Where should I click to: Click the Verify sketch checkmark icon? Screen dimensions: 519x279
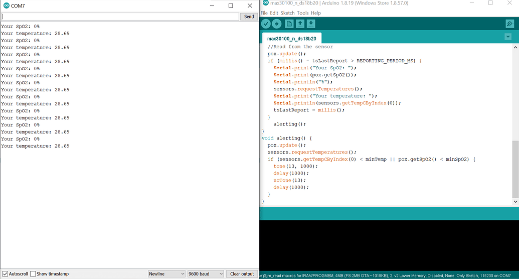266,24
